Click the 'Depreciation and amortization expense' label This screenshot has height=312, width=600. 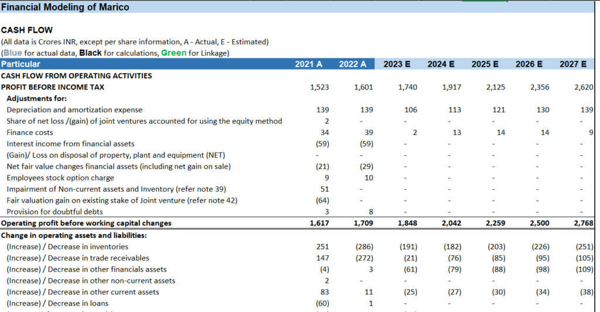74,110
